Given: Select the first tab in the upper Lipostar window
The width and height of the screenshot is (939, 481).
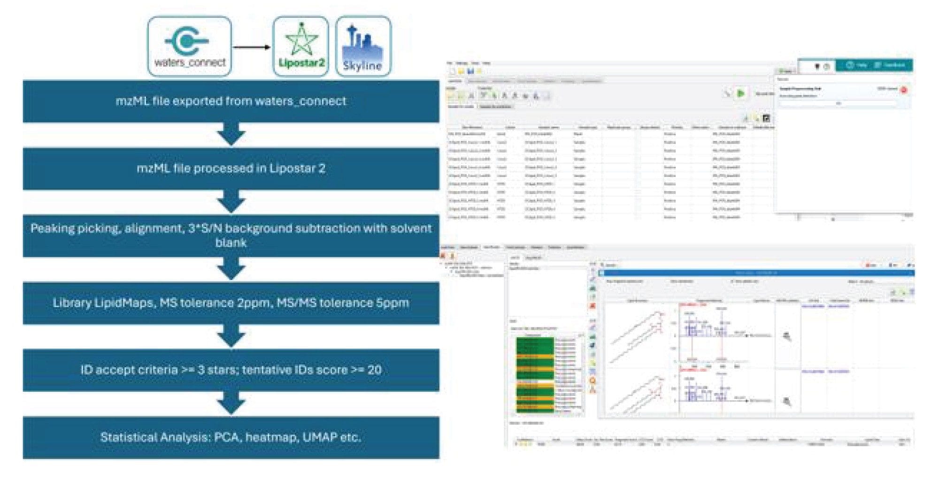Looking at the screenshot, I should pos(455,81).
